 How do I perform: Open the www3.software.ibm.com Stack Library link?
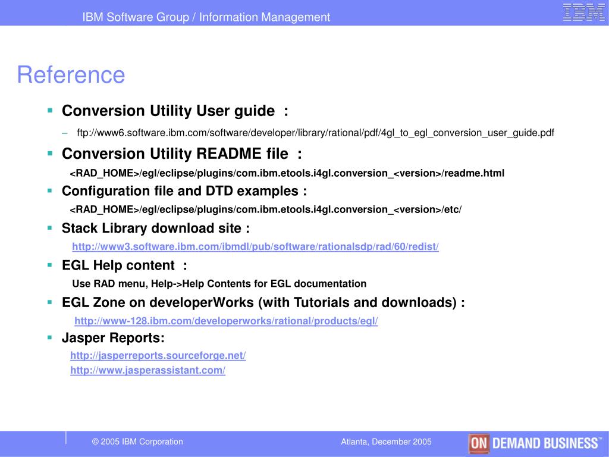click(x=255, y=247)
